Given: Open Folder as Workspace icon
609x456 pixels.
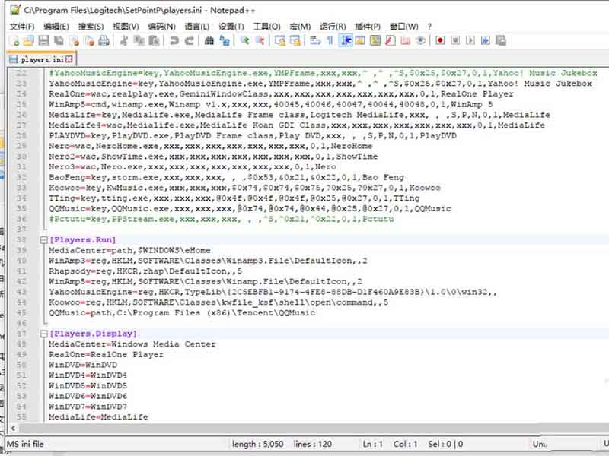Looking at the screenshot, I should click(406, 41).
